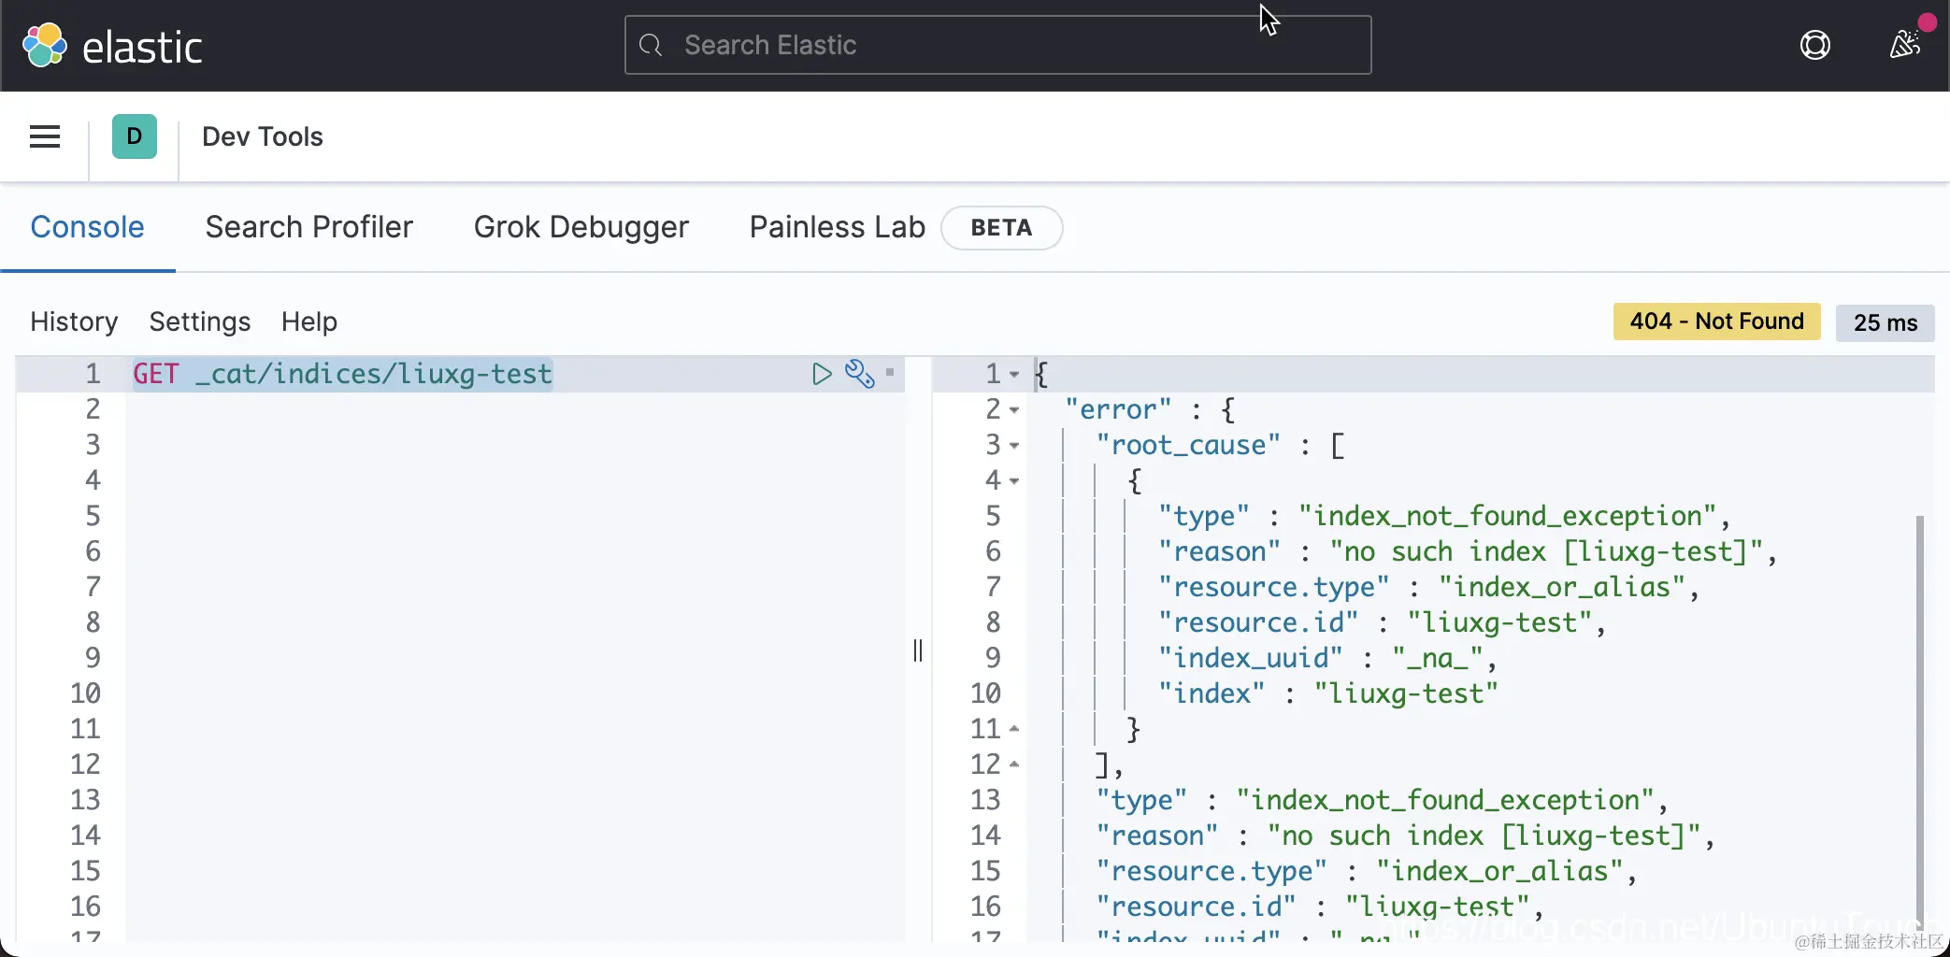Open console Settings

point(200,321)
